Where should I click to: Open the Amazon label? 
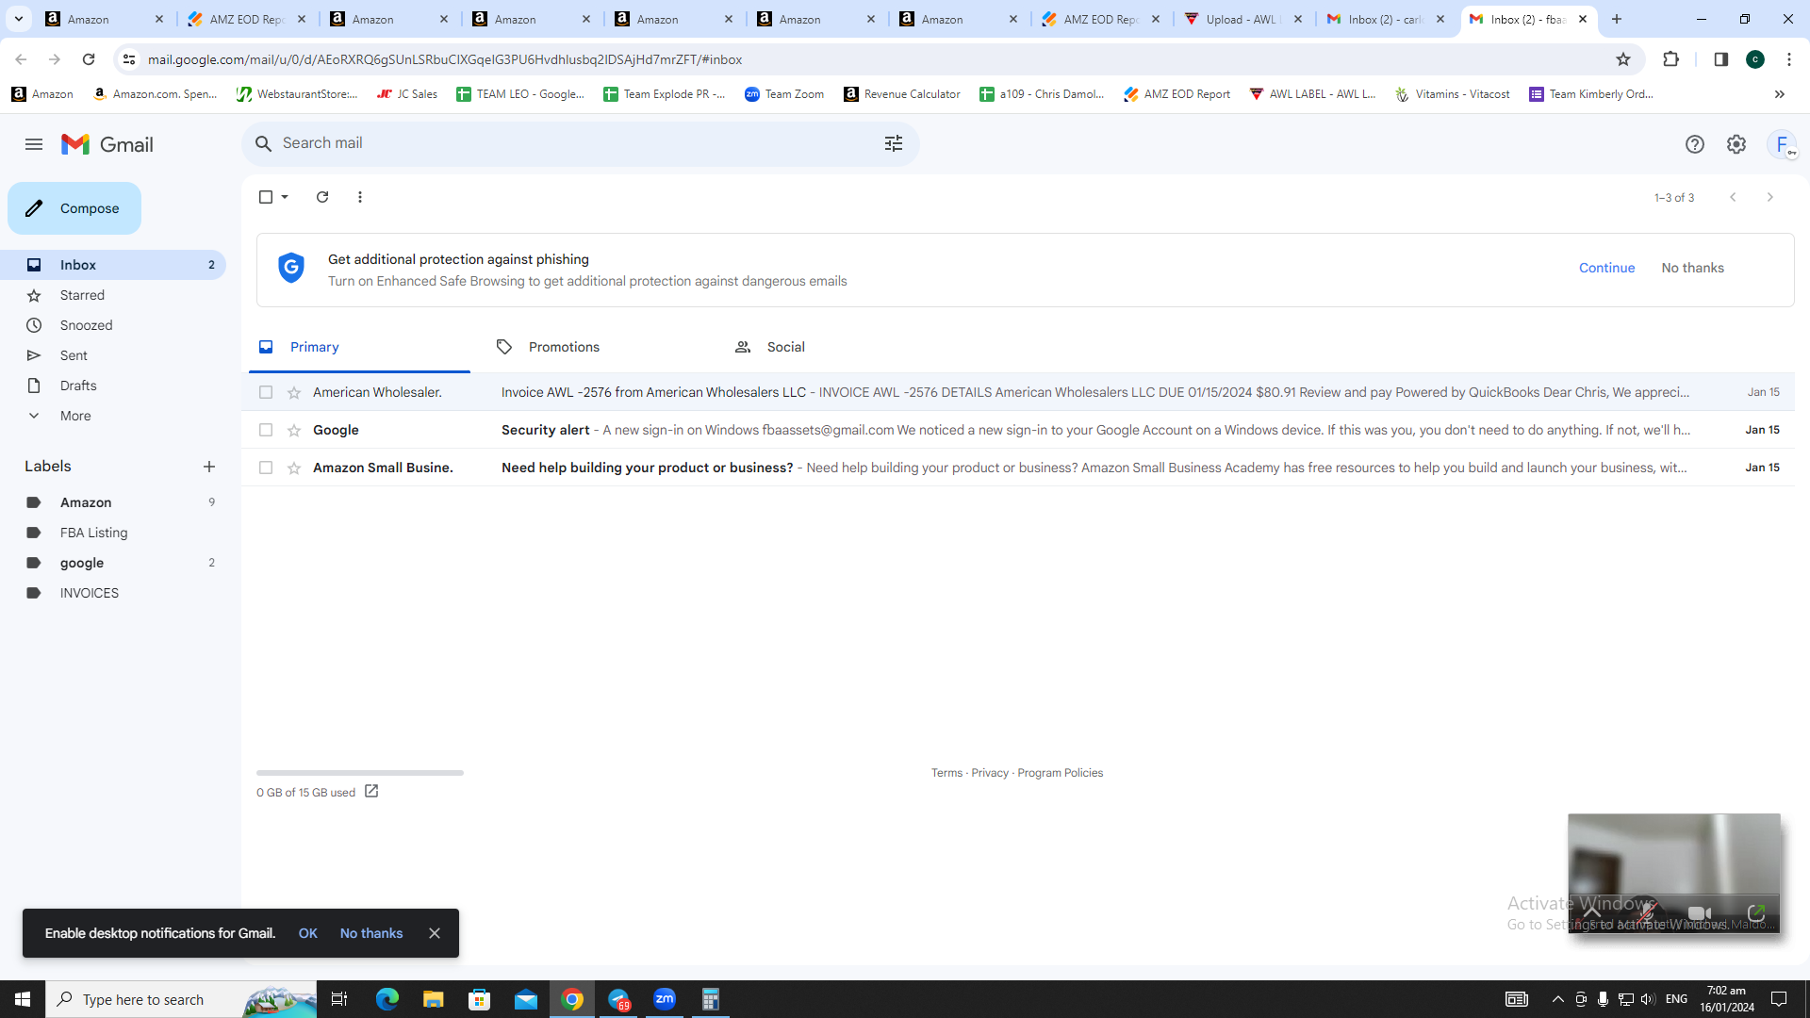coord(113,502)
